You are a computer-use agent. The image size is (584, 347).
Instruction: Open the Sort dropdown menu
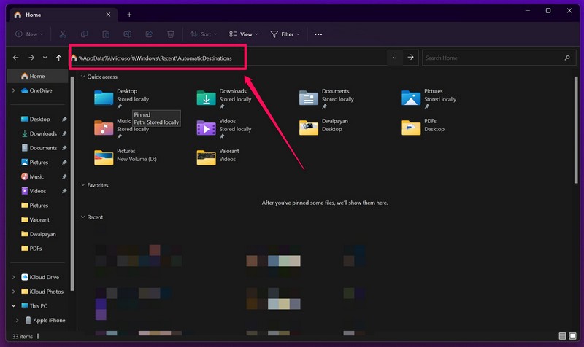pyautogui.click(x=203, y=34)
